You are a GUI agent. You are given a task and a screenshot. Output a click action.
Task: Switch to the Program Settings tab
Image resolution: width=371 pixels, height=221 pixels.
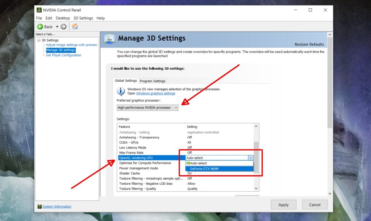(x=152, y=81)
